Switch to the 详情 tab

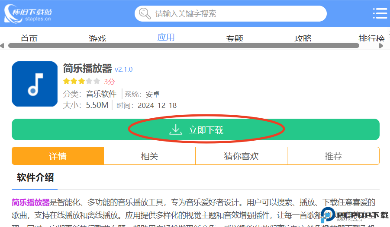click(x=58, y=156)
